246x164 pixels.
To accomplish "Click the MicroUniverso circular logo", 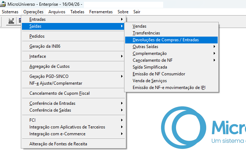I will (x=182, y=129).
